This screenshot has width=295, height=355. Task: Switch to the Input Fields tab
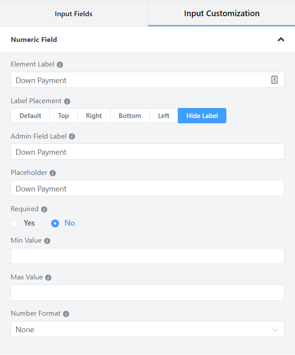pyautogui.click(x=74, y=14)
